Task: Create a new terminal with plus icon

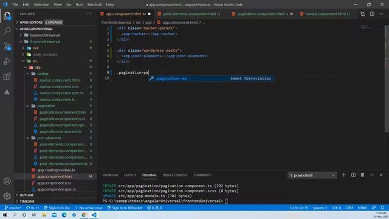Action: (343, 175)
